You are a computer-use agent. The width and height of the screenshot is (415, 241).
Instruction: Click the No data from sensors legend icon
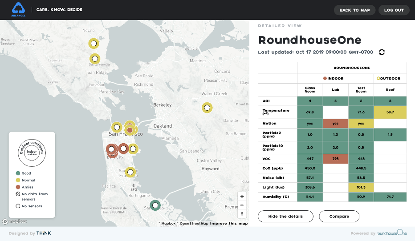click(x=18, y=194)
